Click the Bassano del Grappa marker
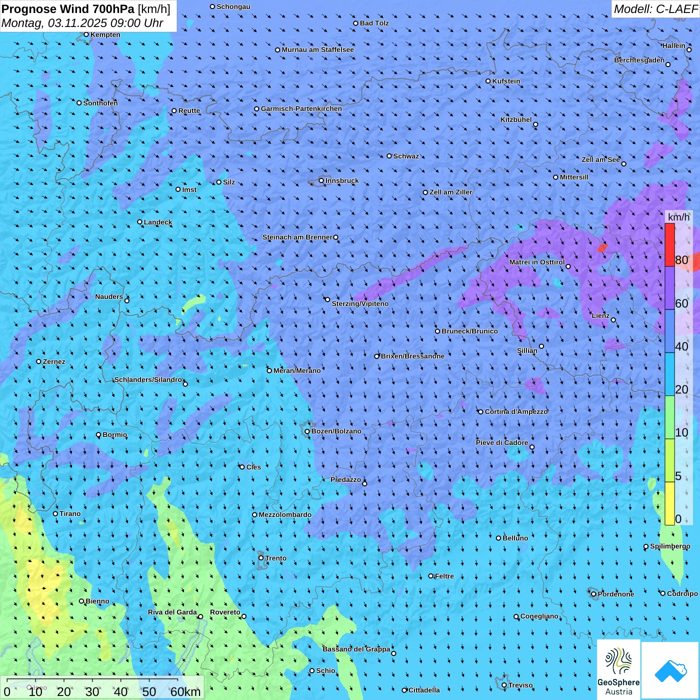 pos(393,653)
